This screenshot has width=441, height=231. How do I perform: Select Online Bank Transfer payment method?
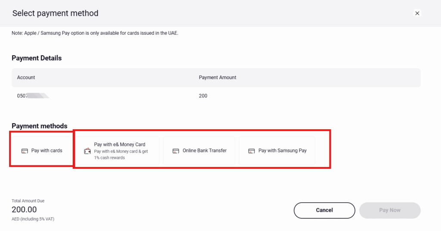[x=199, y=151]
